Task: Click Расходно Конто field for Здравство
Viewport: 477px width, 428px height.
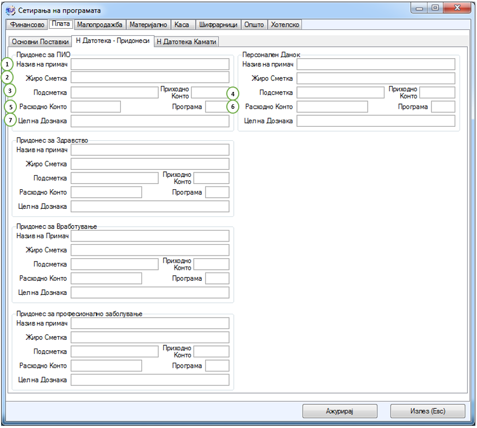Action: click(x=107, y=193)
